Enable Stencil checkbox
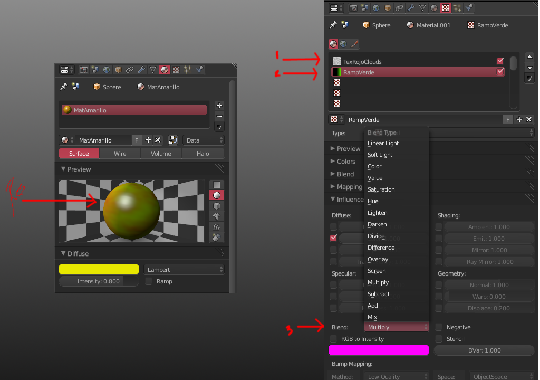The image size is (540, 380). click(439, 339)
